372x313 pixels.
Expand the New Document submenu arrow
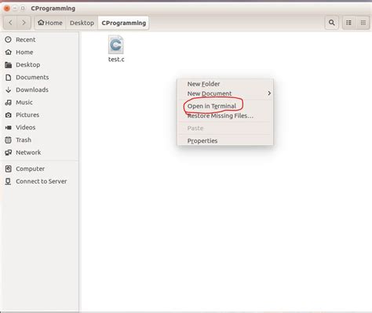click(269, 93)
